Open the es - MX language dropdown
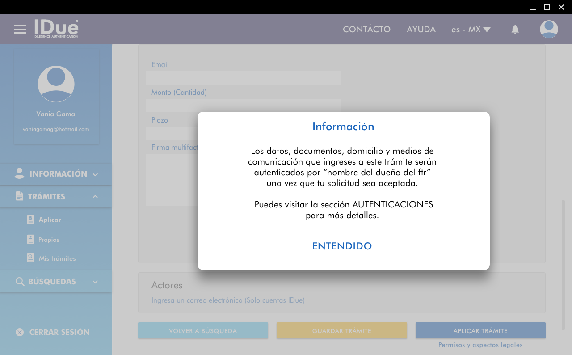 [471, 30]
